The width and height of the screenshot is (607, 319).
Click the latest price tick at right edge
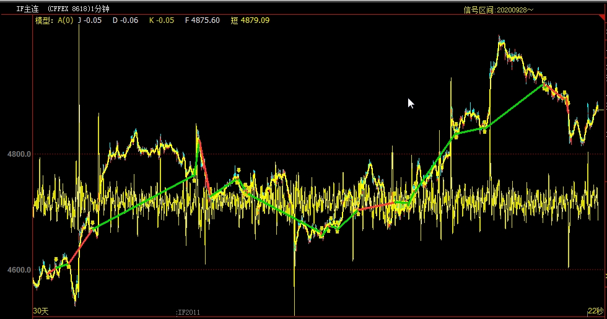(x=598, y=109)
